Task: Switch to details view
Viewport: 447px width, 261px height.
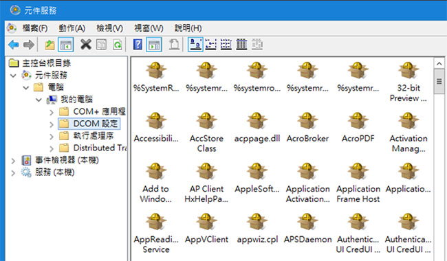Action: point(241,45)
